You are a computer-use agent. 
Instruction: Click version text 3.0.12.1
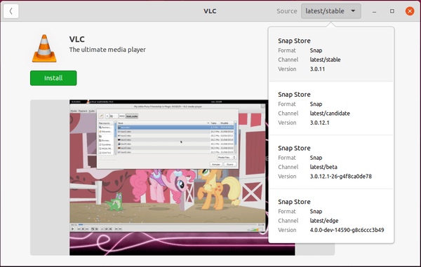[x=319, y=123]
